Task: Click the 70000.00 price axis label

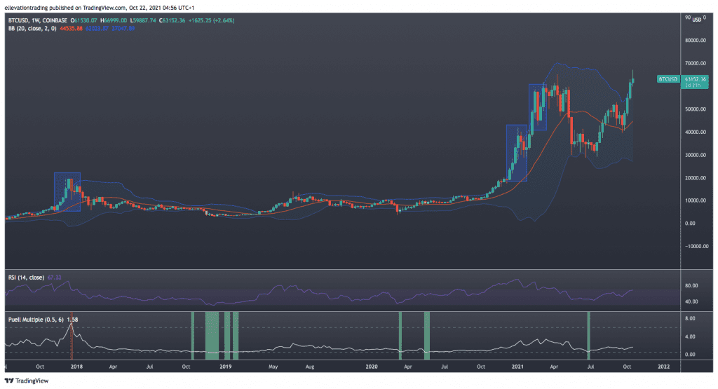Action: pos(696,63)
